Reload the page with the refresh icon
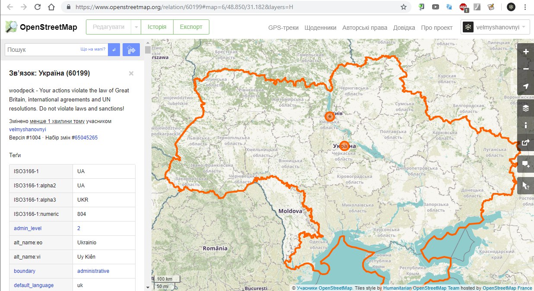This screenshot has width=534, height=291. click(38, 7)
